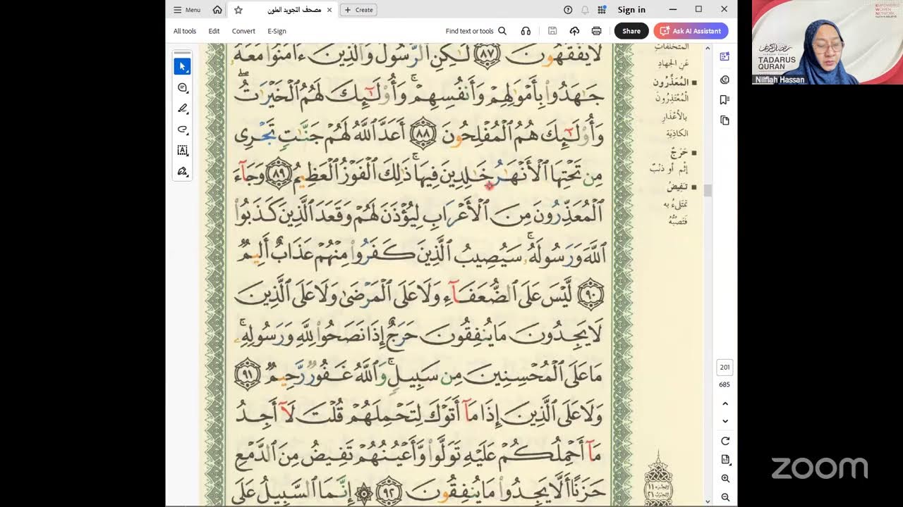Viewport: 903px width, 507px height.
Task: Click Nilifah Hassan's Zoom video thumbnail
Action: (828, 42)
